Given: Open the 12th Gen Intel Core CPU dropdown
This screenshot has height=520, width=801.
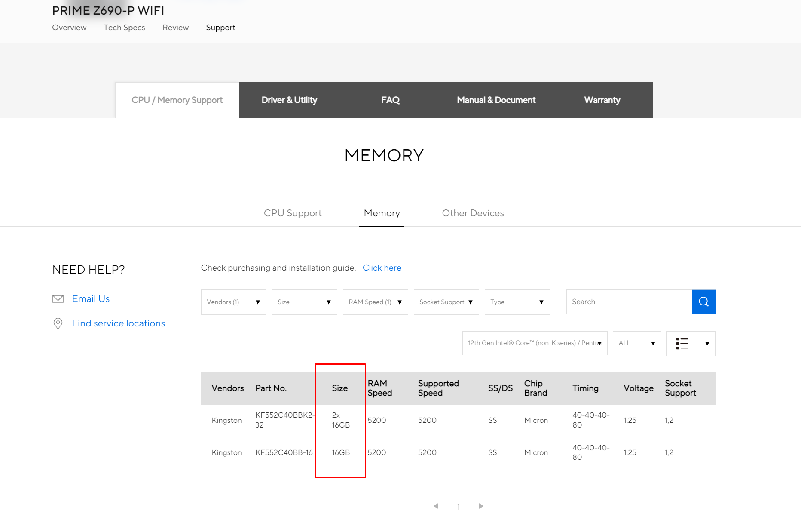Looking at the screenshot, I should pyautogui.click(x=535, y=343).
